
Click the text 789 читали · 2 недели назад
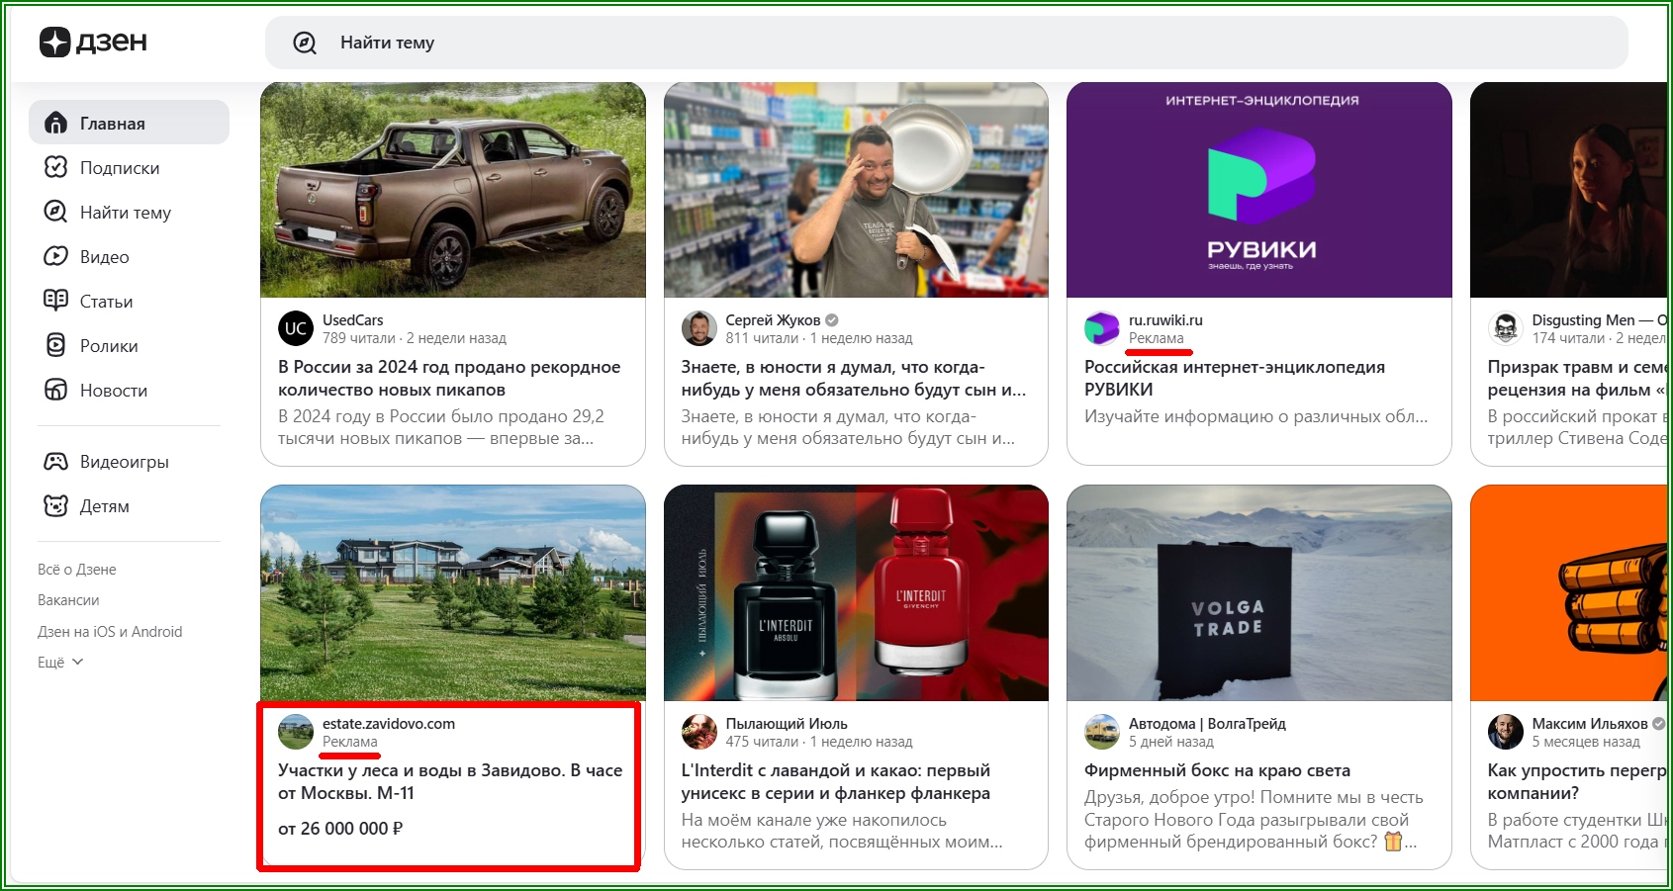coord(414,338)
